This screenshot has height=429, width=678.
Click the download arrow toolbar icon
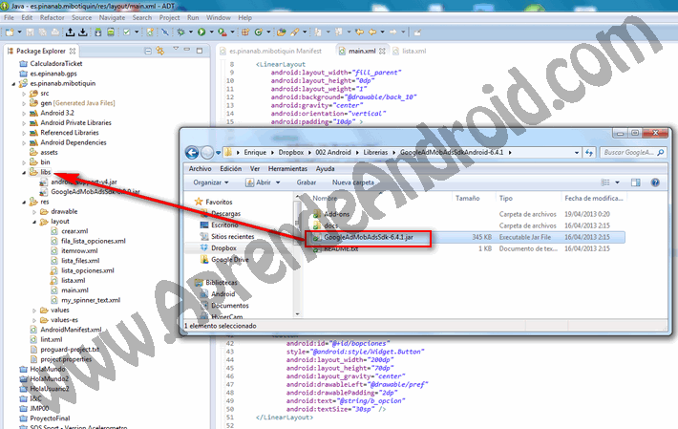click(x=82, y=32)
